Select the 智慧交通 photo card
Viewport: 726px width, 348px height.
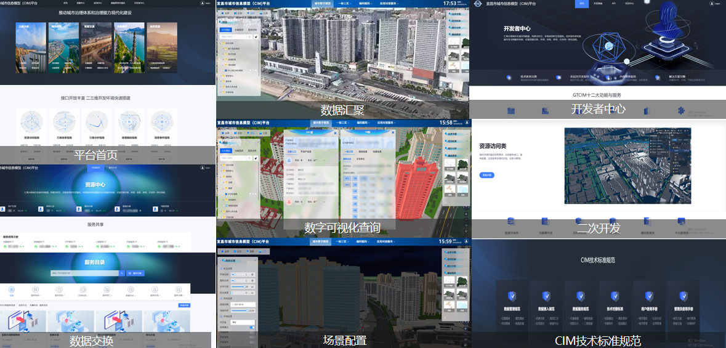pos(96,47)
